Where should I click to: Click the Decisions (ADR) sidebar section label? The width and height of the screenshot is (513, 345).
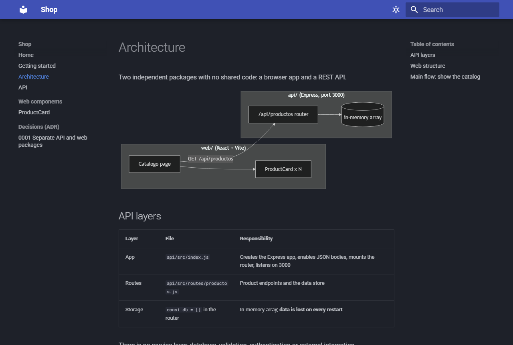[39, 127]
